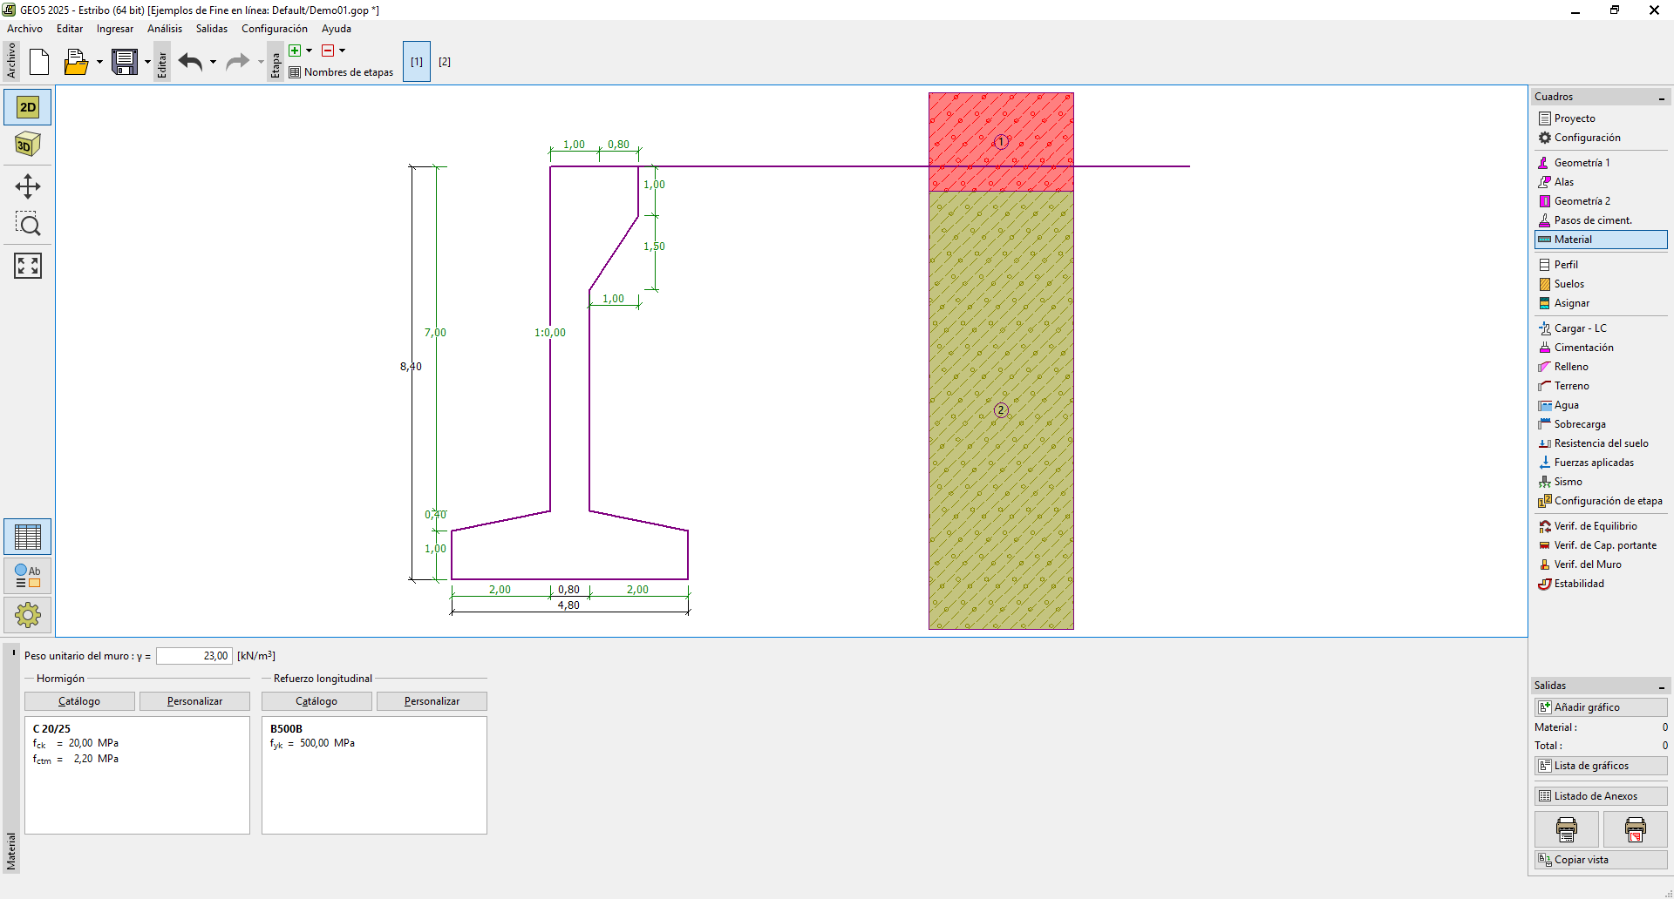Switch to 3D view mode
The height and width of the screenshot is (899, 1674).
(x=28, y=145)
